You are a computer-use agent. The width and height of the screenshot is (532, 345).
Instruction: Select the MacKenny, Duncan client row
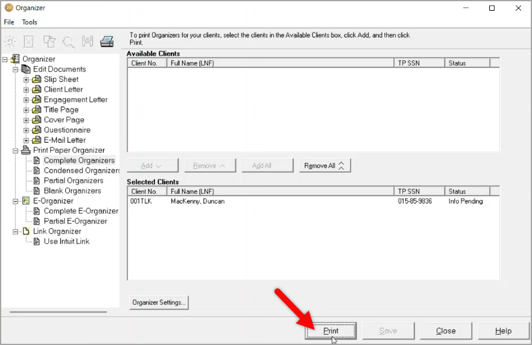point(197,201)
